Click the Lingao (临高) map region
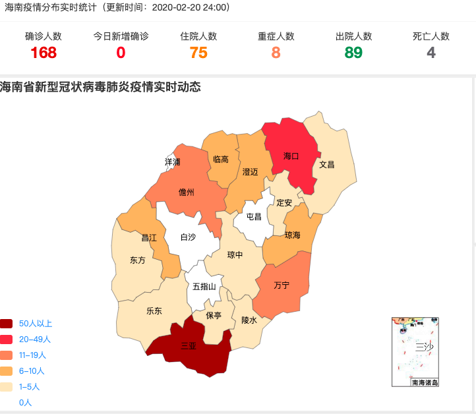 click(x=222, y=160)
